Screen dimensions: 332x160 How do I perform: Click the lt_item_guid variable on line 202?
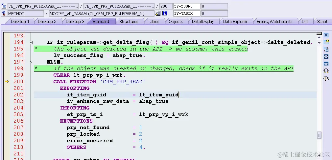[159, 95]
